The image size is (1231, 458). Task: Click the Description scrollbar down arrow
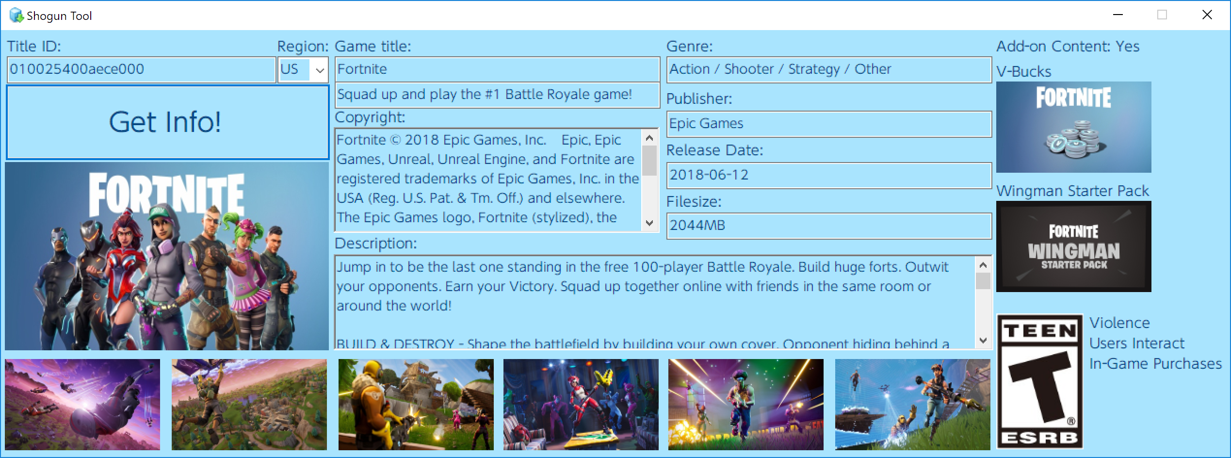pyautogui.click(x=983, y=340)
